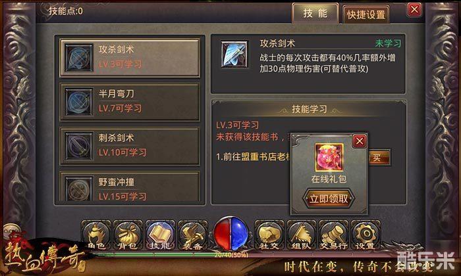Select the 半月弯刀 skill entry
This screenshot has height=276, width=461.
130,102
